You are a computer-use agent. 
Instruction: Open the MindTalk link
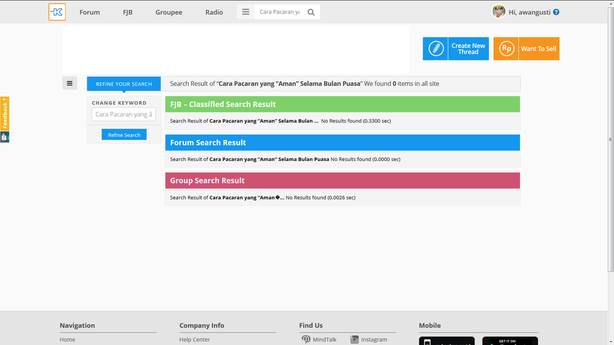(x=325, y=339)
